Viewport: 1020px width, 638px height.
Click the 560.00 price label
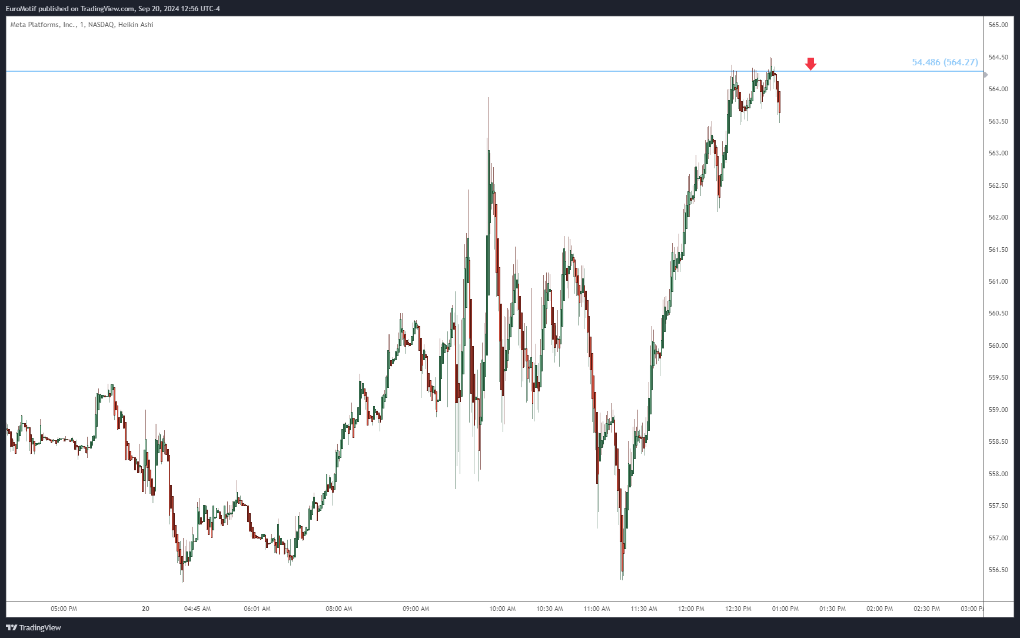click(x=998, y=345)
